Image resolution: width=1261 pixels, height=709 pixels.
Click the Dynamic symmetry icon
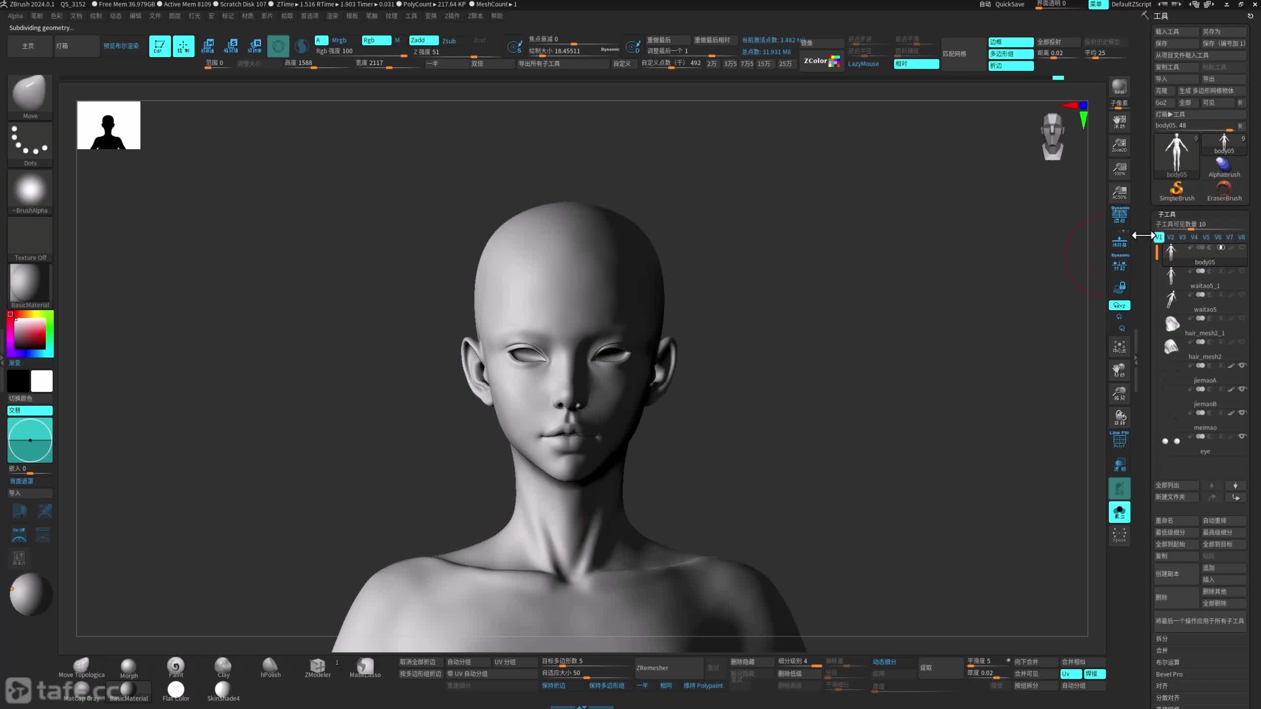tap(1119, 262)
